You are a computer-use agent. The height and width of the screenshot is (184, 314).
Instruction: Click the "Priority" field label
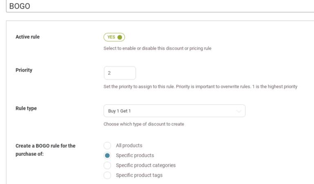click(24, 70)
